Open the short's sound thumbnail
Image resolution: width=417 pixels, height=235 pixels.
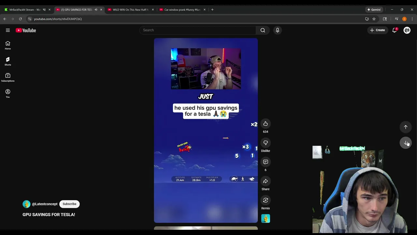[x=266, y=218]
